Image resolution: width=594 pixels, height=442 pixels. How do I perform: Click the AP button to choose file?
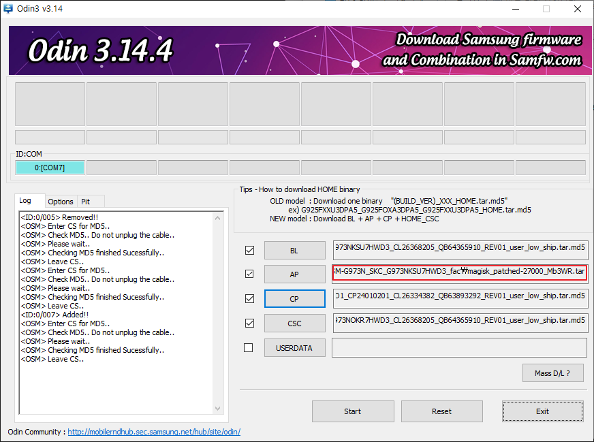pos(295,274)
